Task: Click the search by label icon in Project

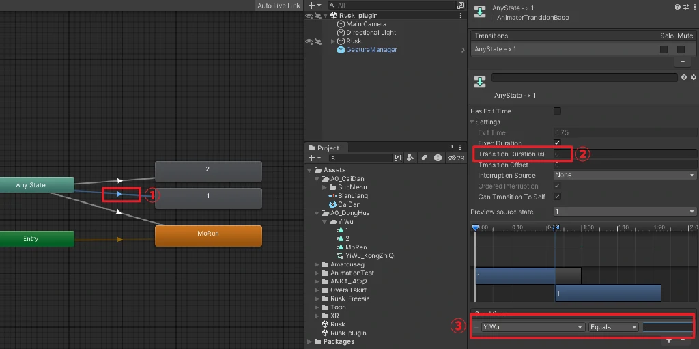Action: point(424,158)
